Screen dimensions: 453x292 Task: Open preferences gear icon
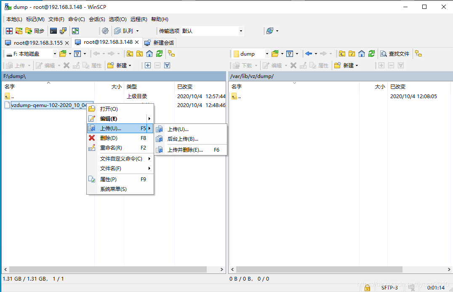click(105, 31)
